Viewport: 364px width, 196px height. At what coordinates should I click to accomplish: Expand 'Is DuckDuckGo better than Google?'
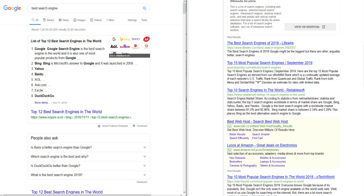(89, 166)
